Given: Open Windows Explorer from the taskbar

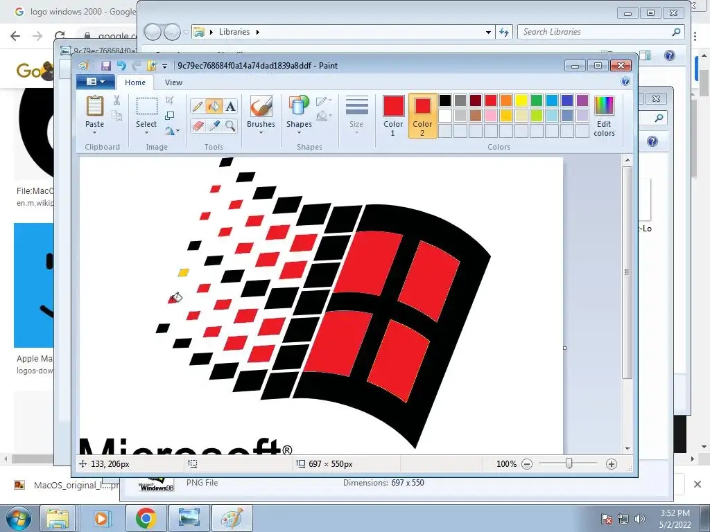Looking at the screenshot, I should [58, 518].
